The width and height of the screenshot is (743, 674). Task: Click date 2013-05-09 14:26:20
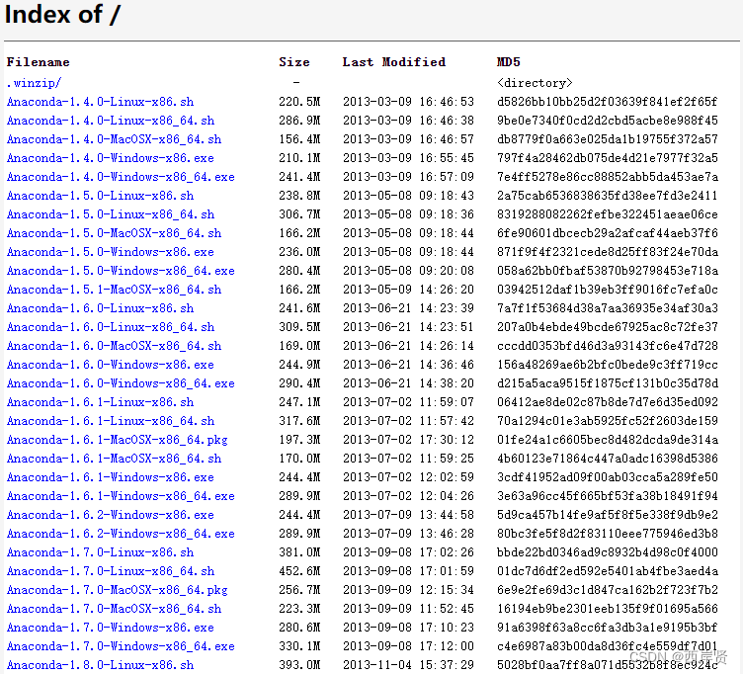(408, 290)
